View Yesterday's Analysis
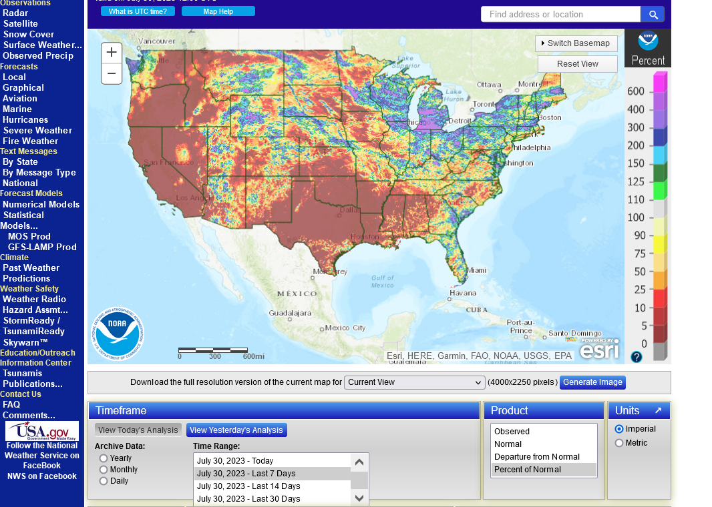The width and height of the screenshot is (712, 507). (236, 430)
